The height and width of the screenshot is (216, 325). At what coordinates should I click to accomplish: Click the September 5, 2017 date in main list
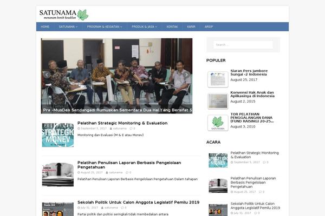click(94, 129)
